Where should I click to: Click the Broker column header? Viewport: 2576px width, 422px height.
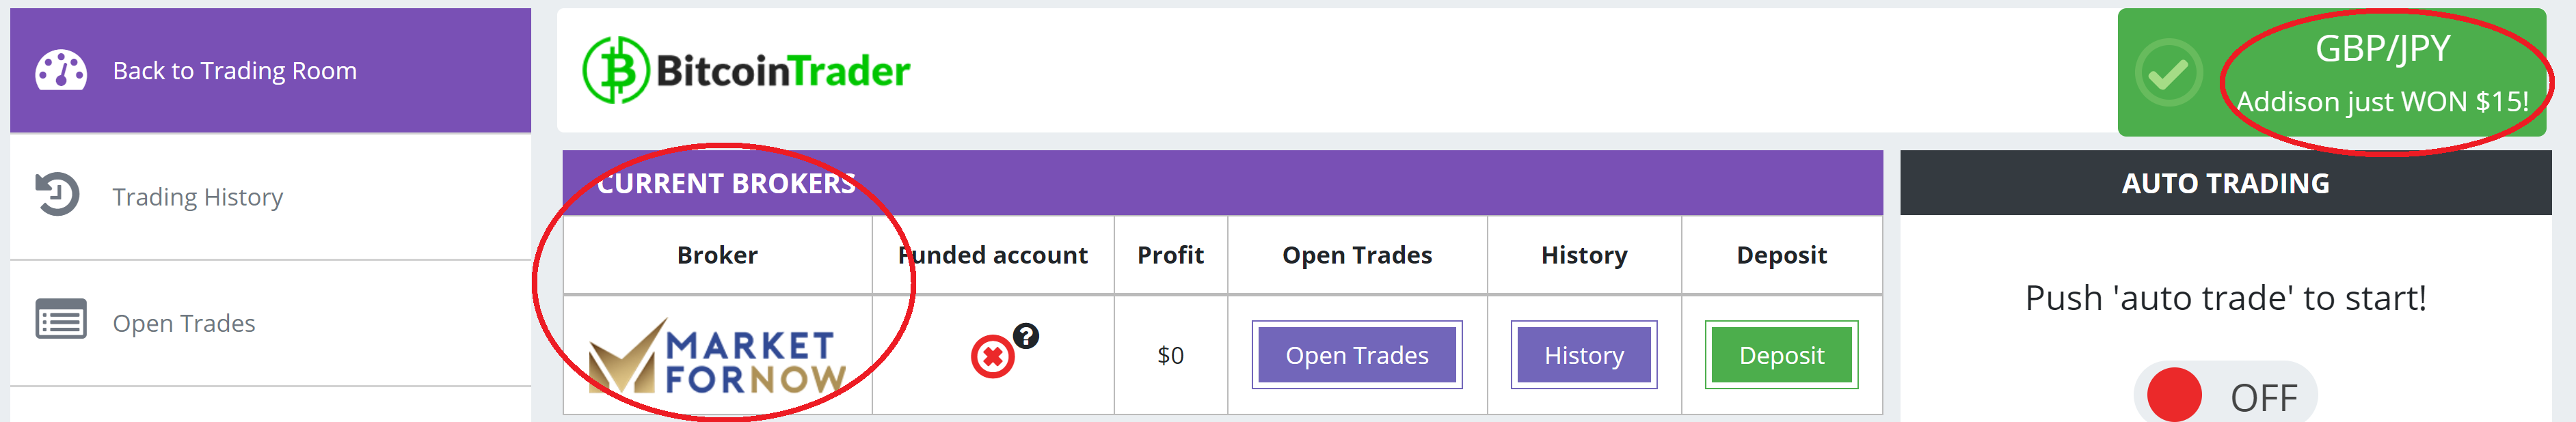(717, 255)
